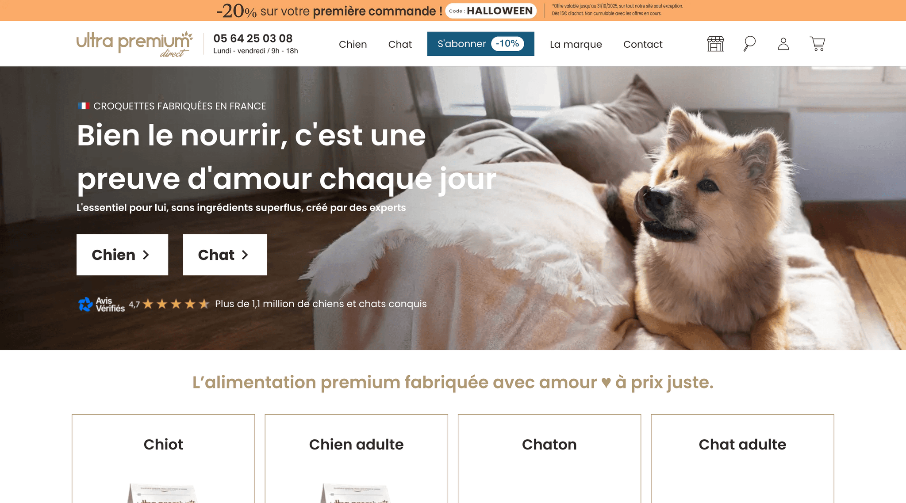Call phone number 05 64 25 03 08
This screenshot has width=906, height=503.
pyautogui.click(x=253, y=38)
